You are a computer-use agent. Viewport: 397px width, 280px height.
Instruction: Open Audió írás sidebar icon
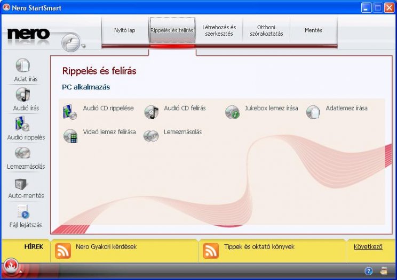coord(23,95)
